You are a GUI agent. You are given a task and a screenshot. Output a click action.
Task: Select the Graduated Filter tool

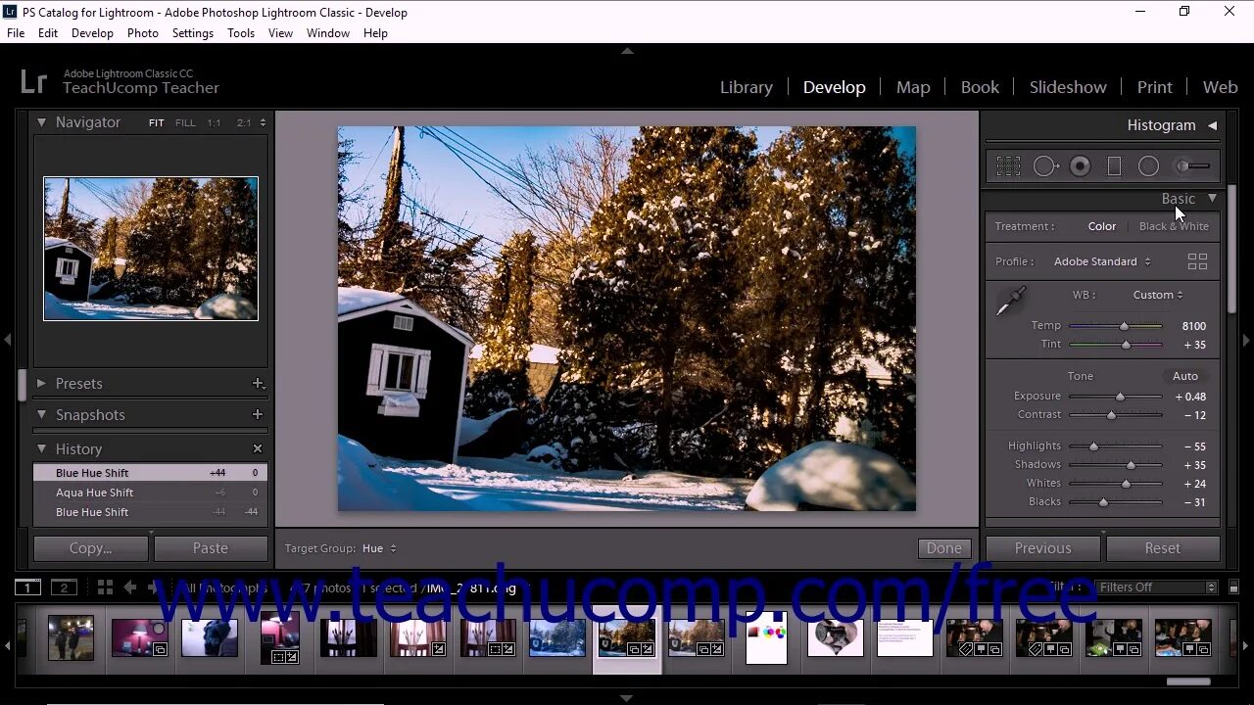pos(1114,166)
